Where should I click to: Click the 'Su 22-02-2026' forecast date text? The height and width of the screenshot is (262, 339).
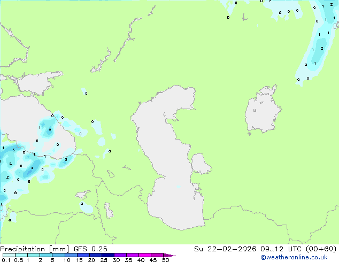(225, 249)
